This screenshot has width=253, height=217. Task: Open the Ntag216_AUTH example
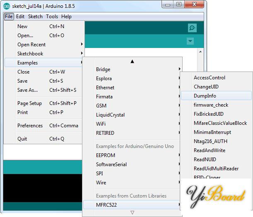click(216, 141)
